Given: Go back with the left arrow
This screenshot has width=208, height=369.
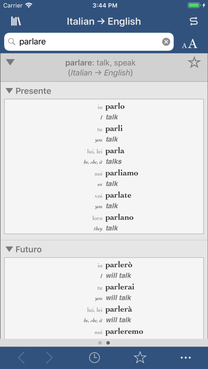Looking at the screenshot, I should tap(21, 358).
